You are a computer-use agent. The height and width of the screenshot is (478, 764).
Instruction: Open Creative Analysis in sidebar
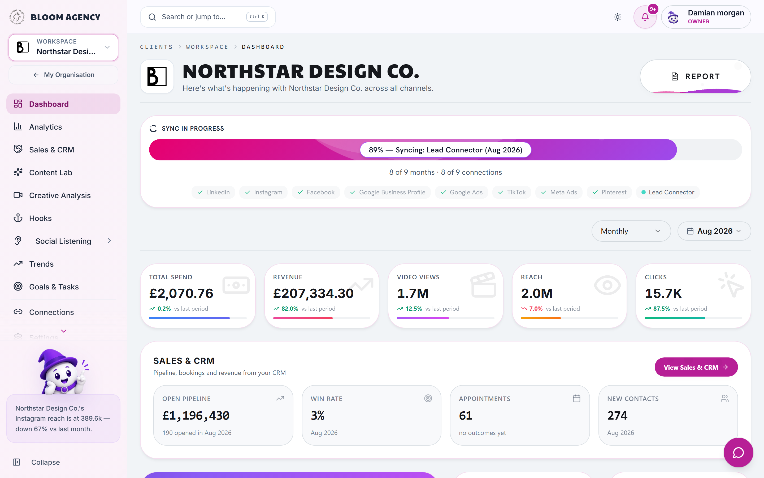click(x=63, y=195)
